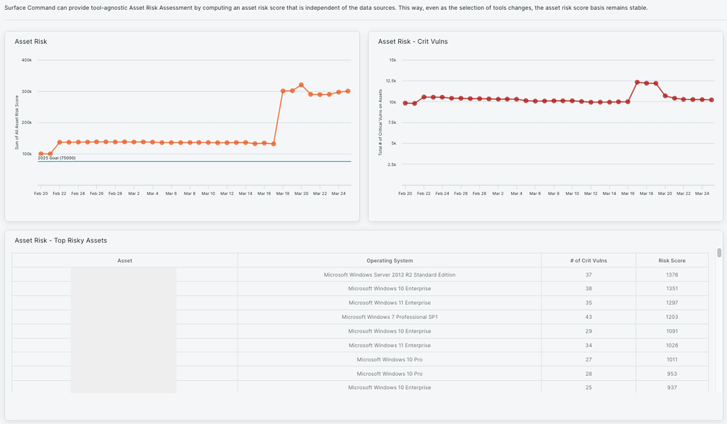Sort the Asset column header
The image size is (727, 424).
coord(124,260)
